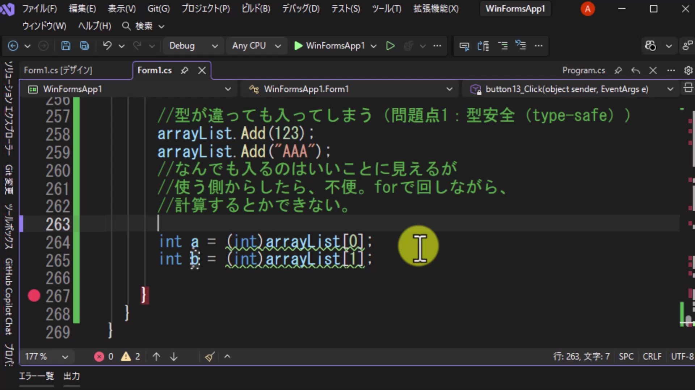
Task: Open the エラー一覧 panel tab
Action: click(36, 376)
